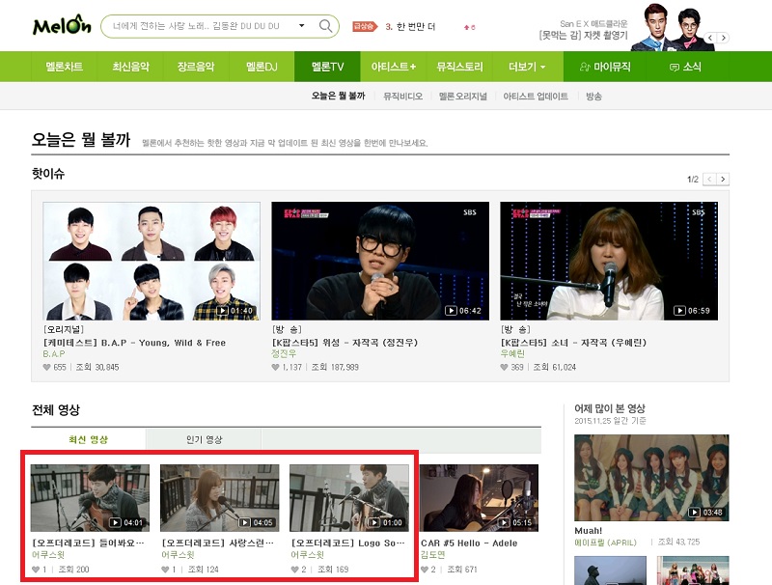The height and width of the screenshot is (585, 772).
Task: Open title '[K팝스타5] 소녀 - 자작곡 (우예린)'
Action: click(573, 343)
